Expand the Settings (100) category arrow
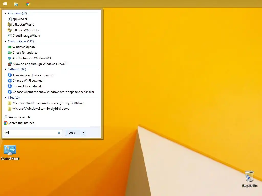The height and width of the screenshot is (196, 262). click(x=5, y=69)
